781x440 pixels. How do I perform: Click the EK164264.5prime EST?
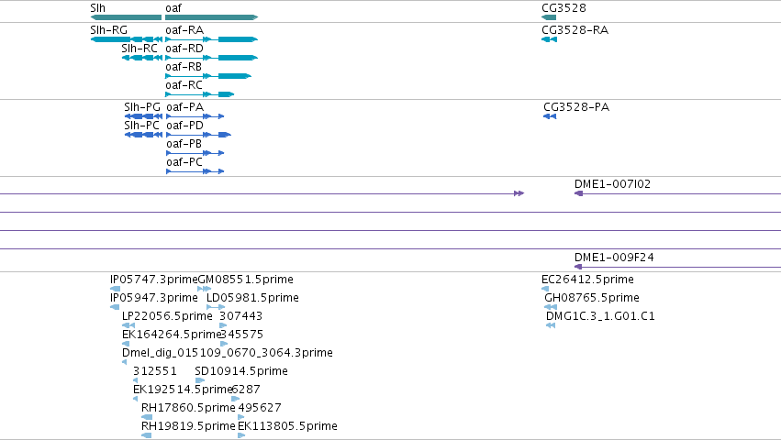[x=126, y=344]
